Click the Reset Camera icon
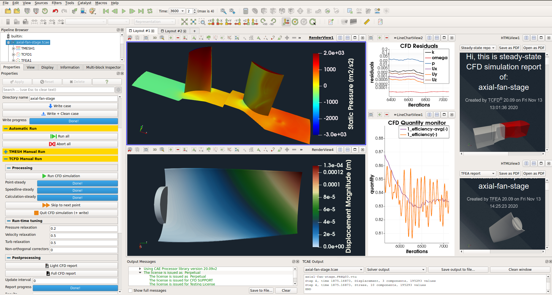Screen dimensions: 552x295 [x=185, y=22]
